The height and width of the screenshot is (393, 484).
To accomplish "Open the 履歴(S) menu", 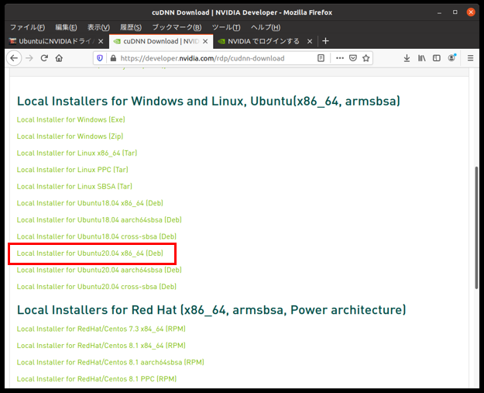I will coord(131,27).
